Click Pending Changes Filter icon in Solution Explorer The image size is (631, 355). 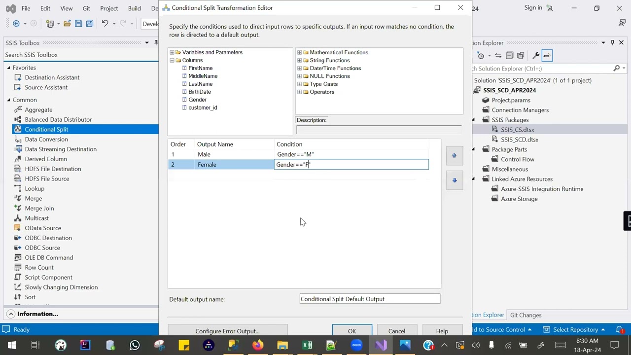click(x=481, y=56)
